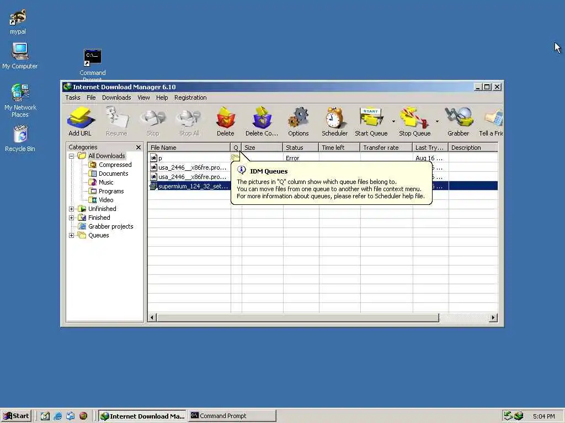Screen dimensions: 565x423
Task: Click the Add URL toolbar icon
Action: tap(80, 122)
